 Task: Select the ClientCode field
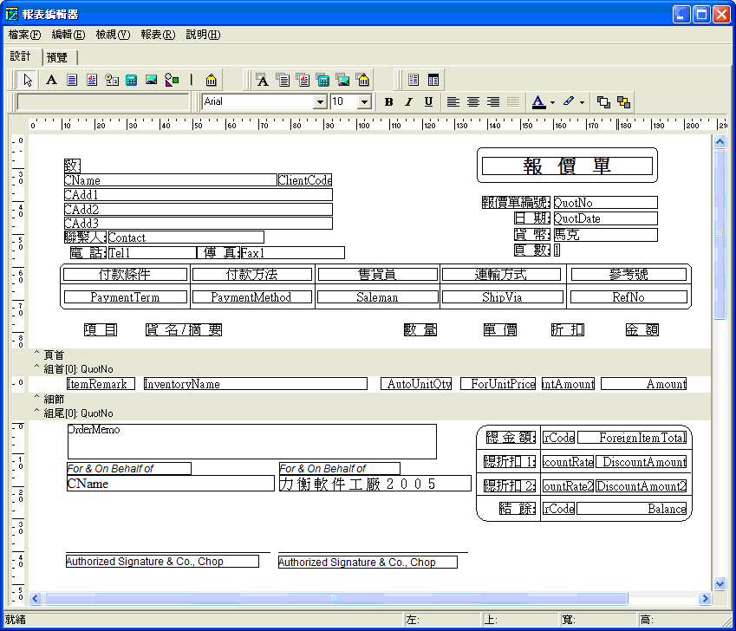tap(305, 180)
